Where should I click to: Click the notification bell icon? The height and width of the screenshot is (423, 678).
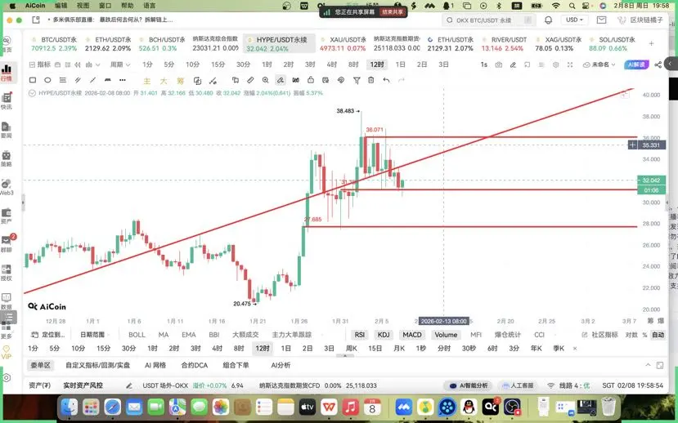tap(548, 20)
